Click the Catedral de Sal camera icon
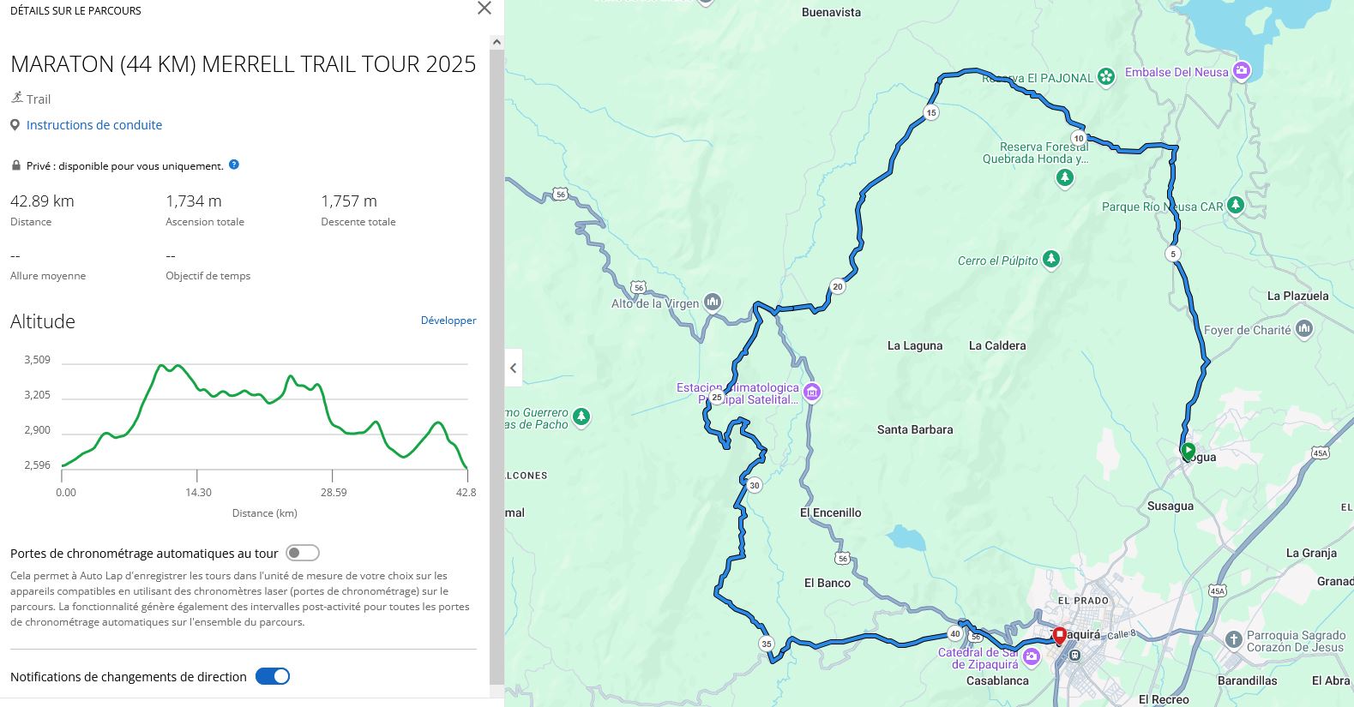Screen dimensions: 1354x707 pos(1032,656)
